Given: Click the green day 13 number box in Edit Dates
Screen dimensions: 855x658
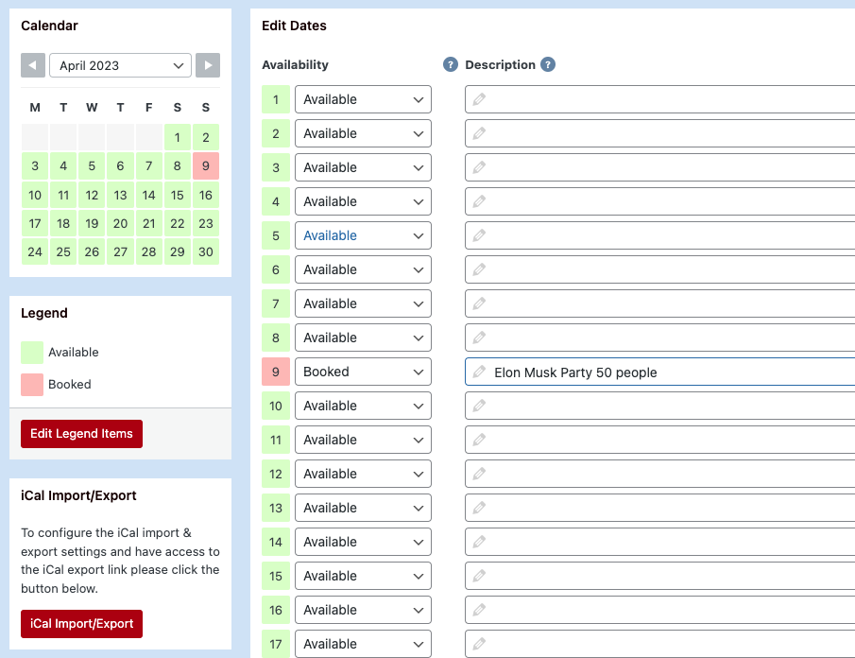Looking at the screenshot, I should [x=276, y=508].
